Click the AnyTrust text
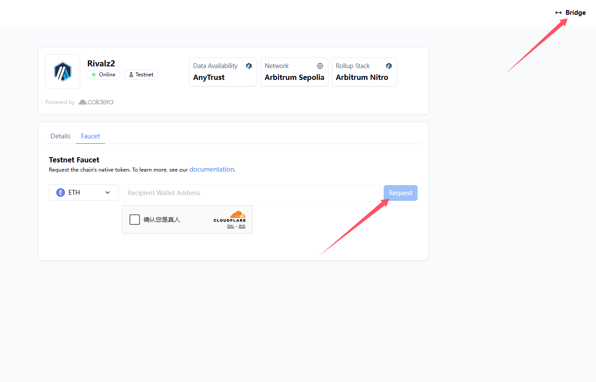Viewport: 596px width, 382px height. (209, 77)
